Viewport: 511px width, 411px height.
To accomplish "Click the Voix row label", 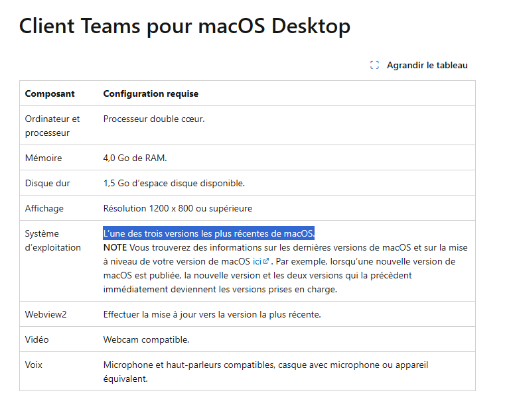I will (x=34, y=365).
